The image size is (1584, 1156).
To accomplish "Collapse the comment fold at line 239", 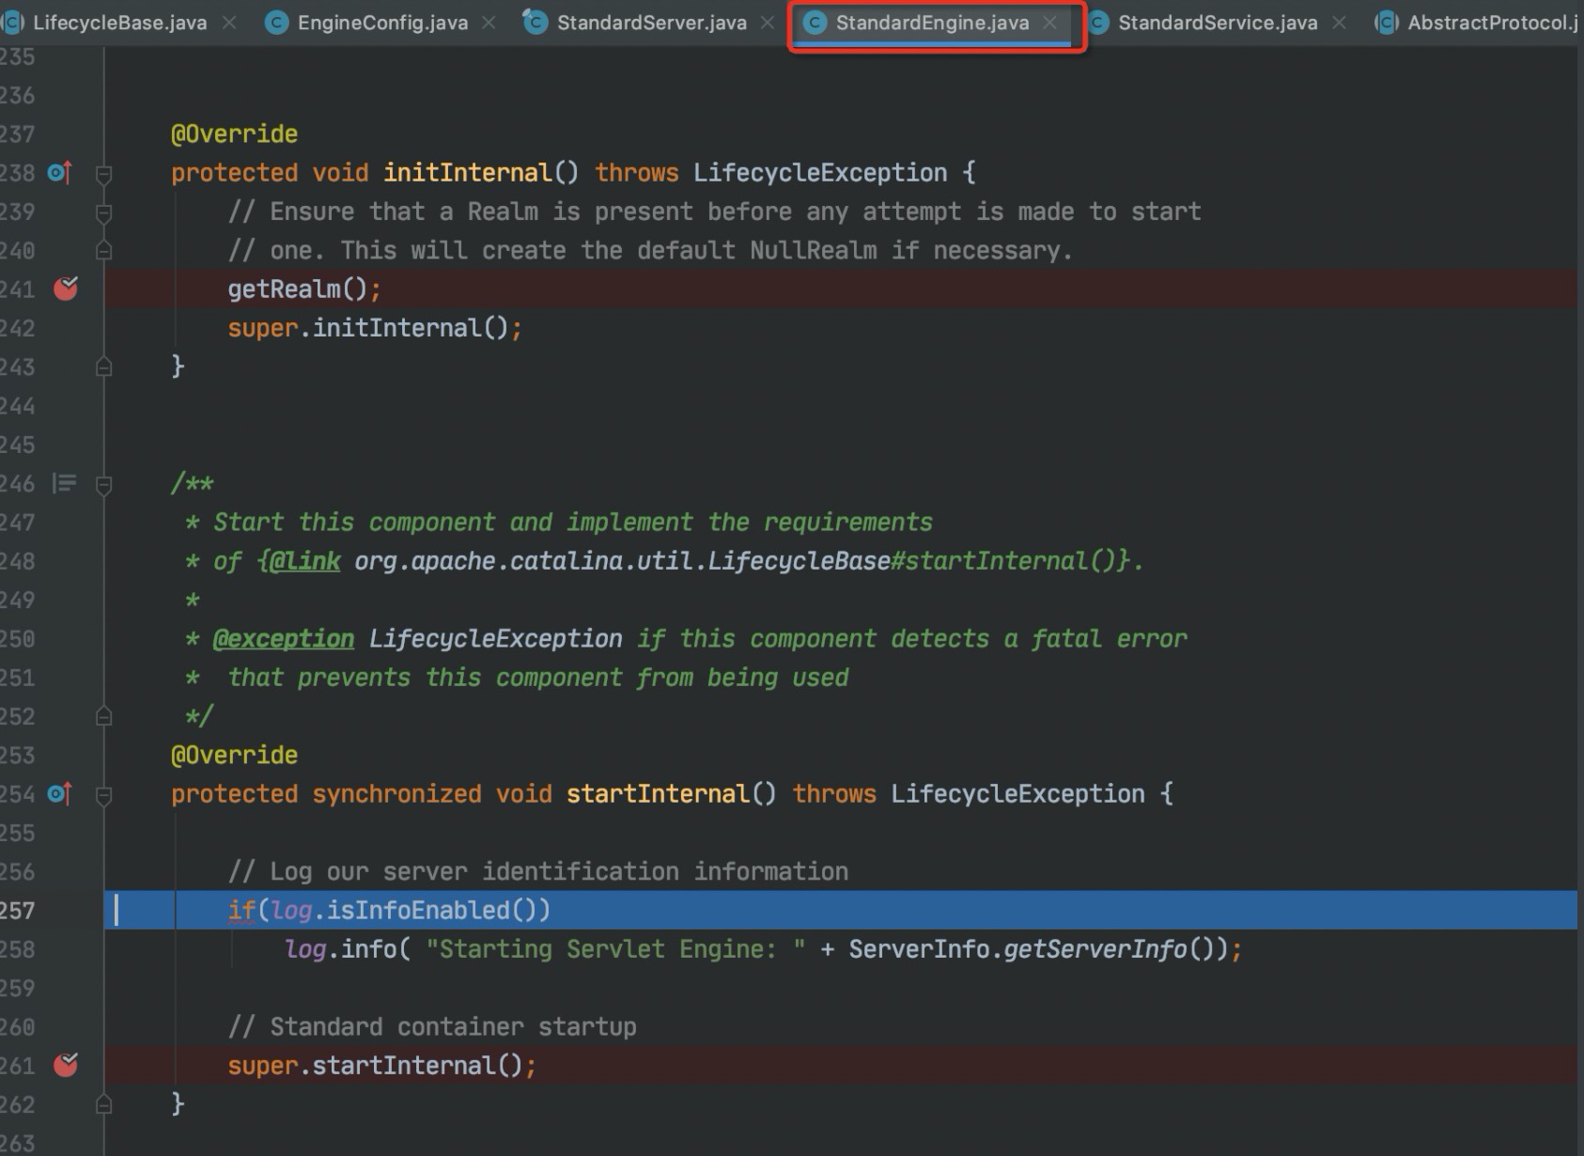I will [x=104, y=212].
